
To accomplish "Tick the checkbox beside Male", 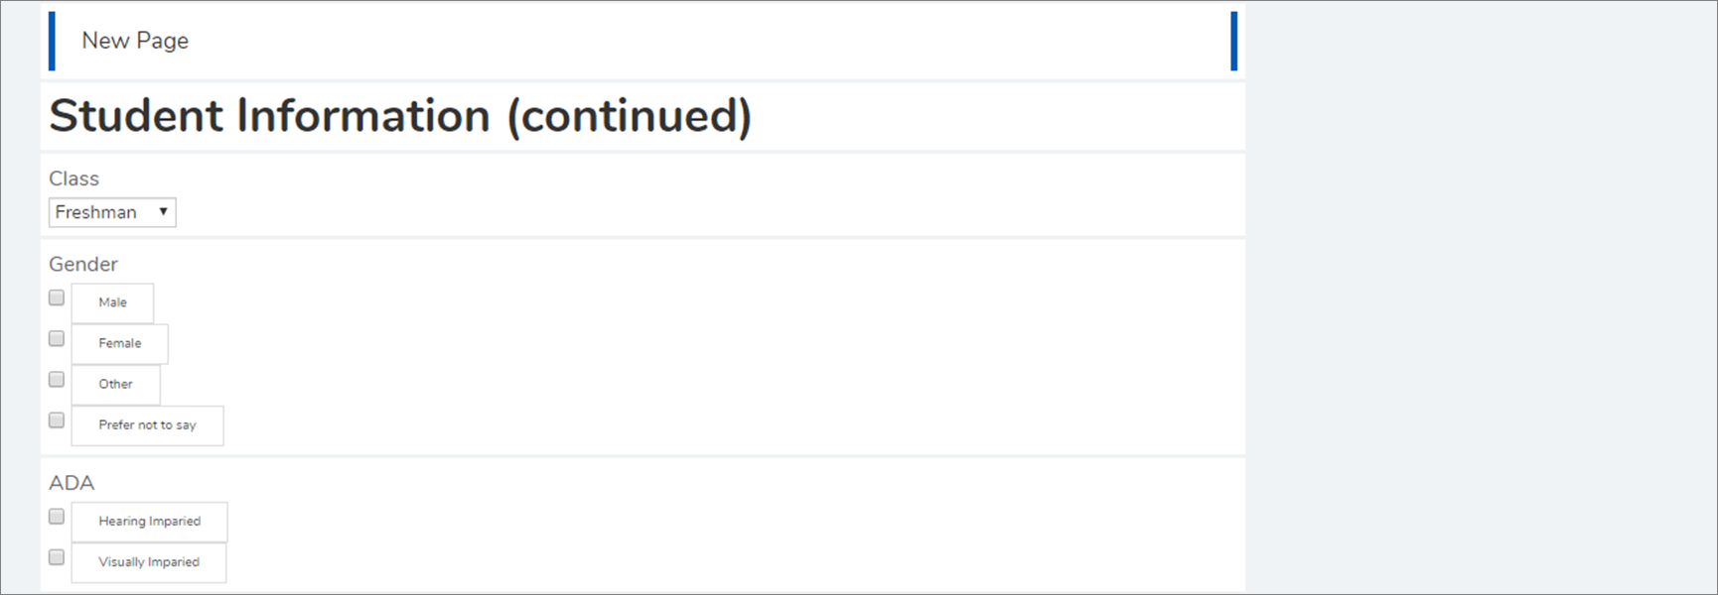I will (57, 297).
